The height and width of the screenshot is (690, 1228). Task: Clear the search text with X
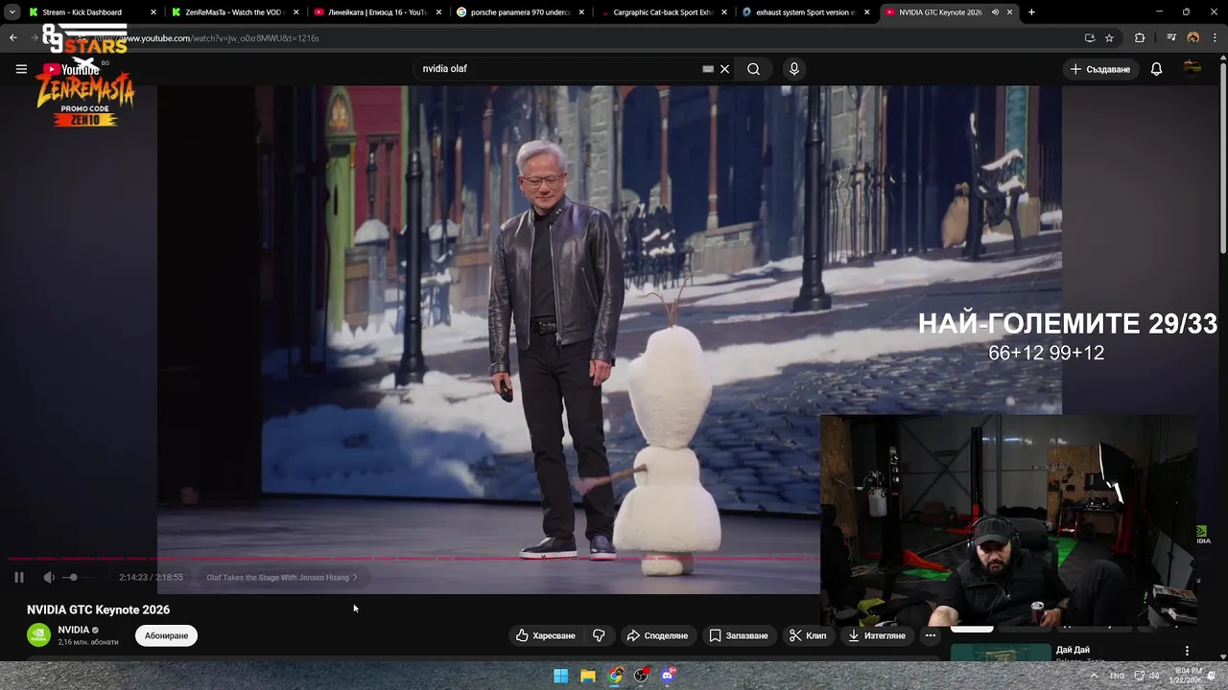[x=725, y=69]
